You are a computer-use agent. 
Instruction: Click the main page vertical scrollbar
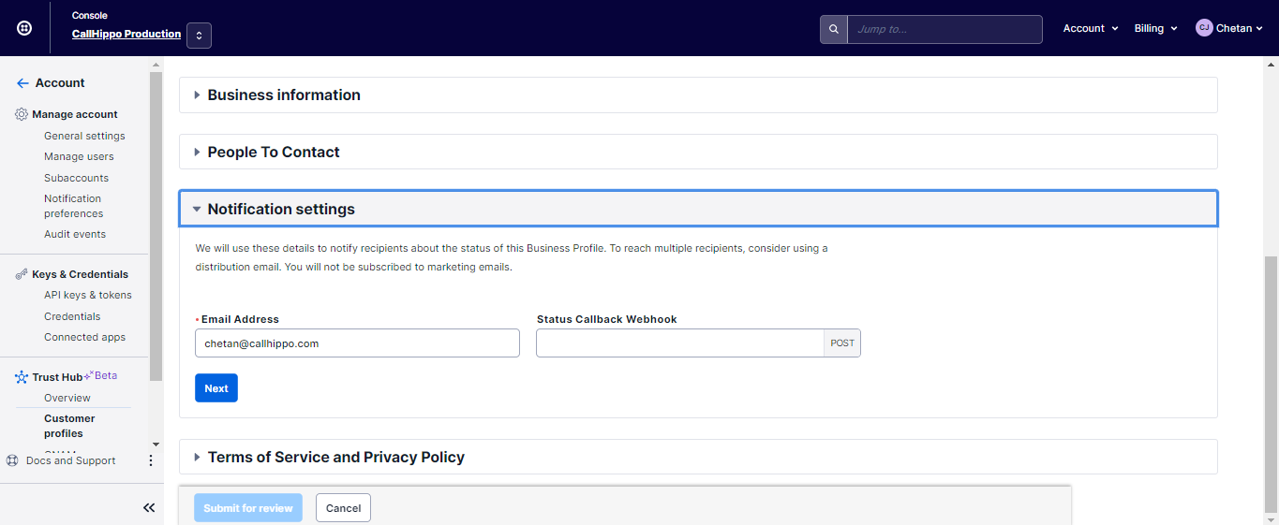[1271, 384]
